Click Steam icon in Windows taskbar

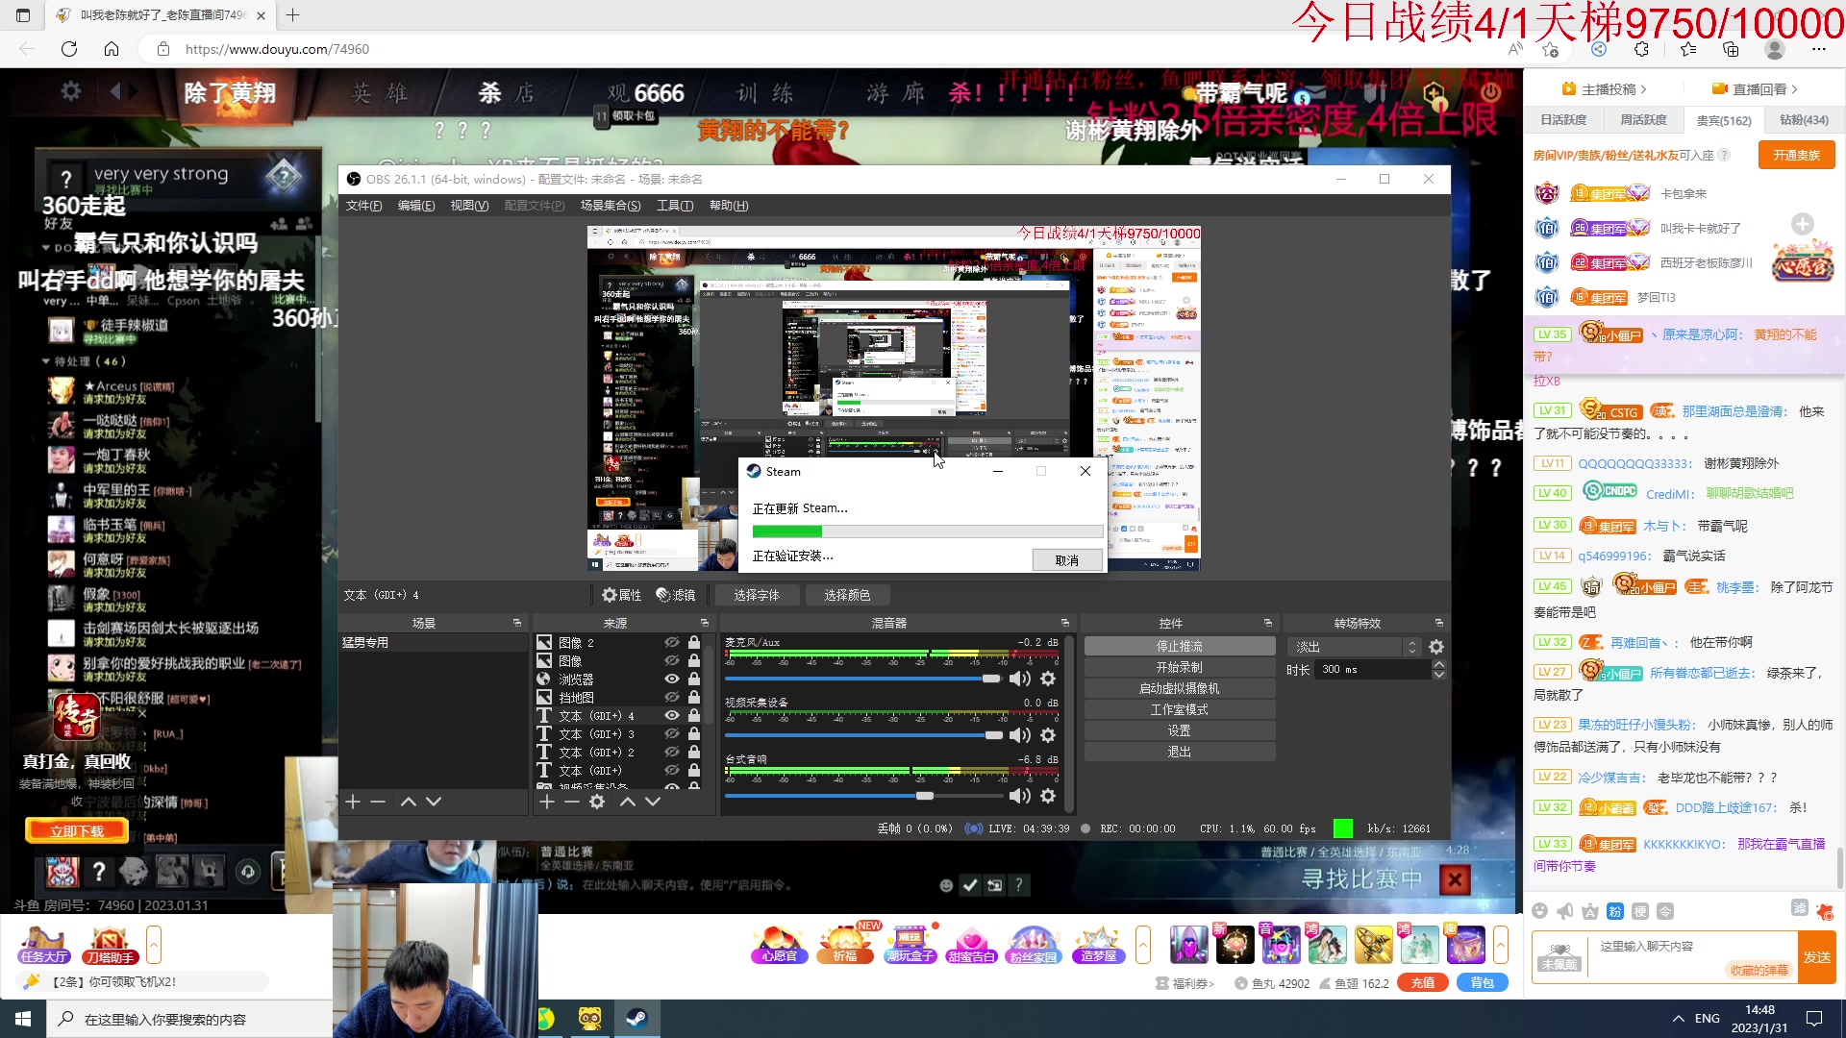(636, 1019)
